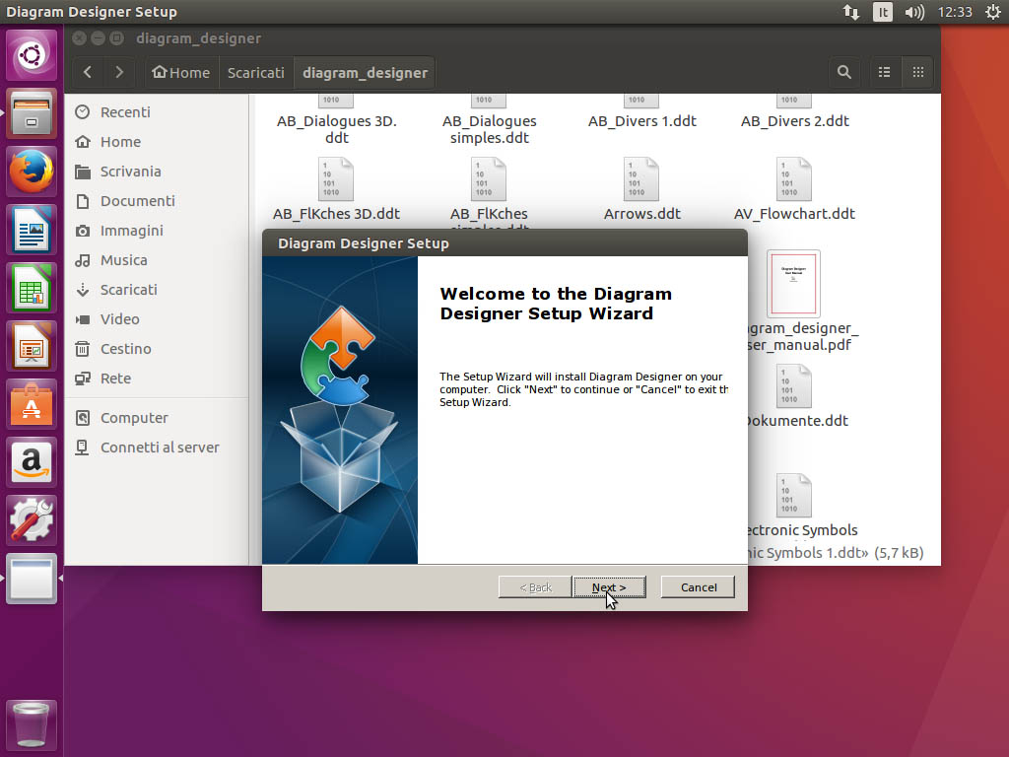Click the search icon in file manager

coord(844,72)
